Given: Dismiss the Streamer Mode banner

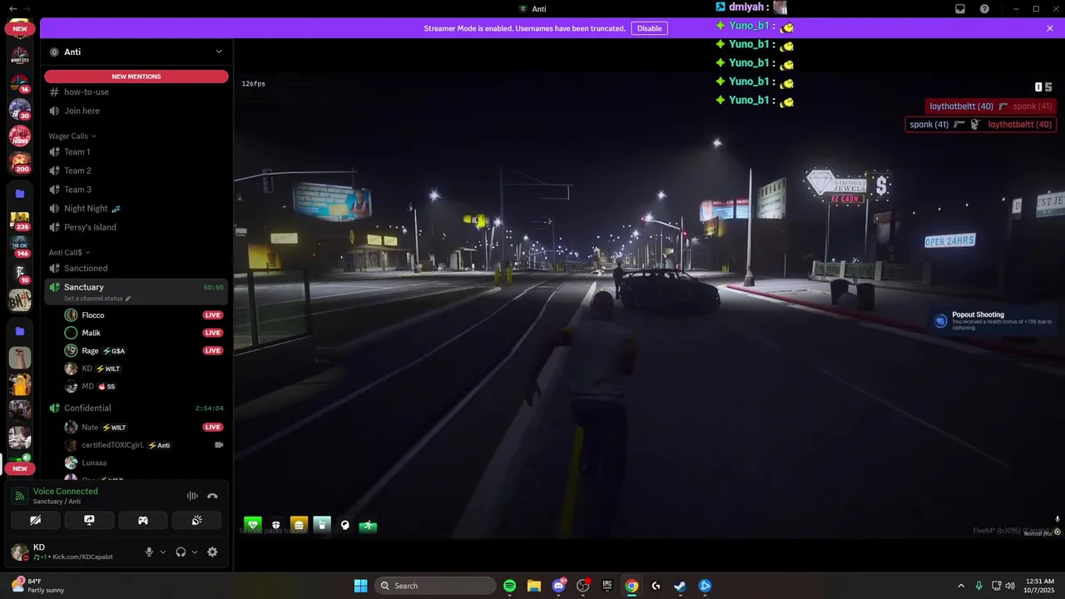Looking at the screenshot, I should [x=1050, y=28].
